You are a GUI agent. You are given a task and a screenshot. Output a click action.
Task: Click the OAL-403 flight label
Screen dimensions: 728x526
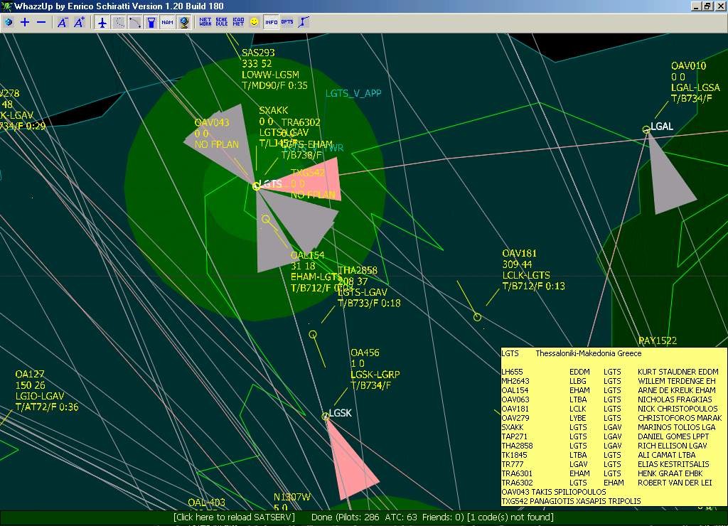click(207, 503)
